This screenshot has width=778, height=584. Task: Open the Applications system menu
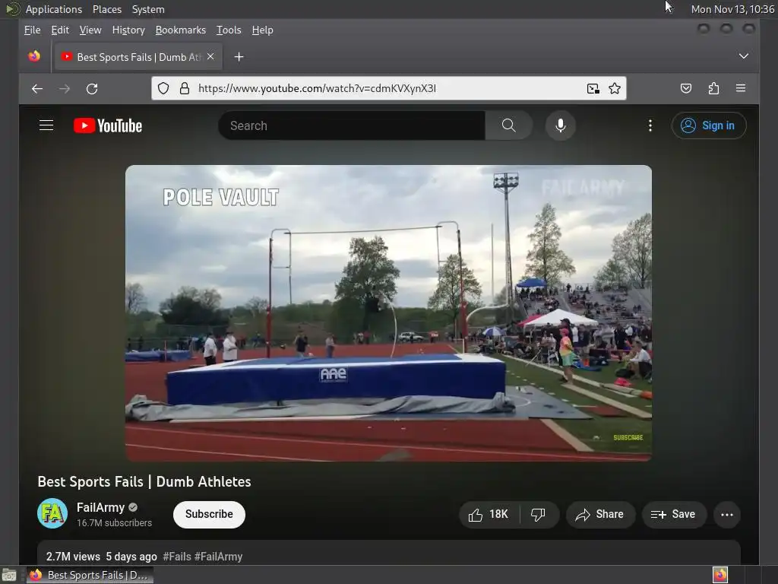click(54, 9)
